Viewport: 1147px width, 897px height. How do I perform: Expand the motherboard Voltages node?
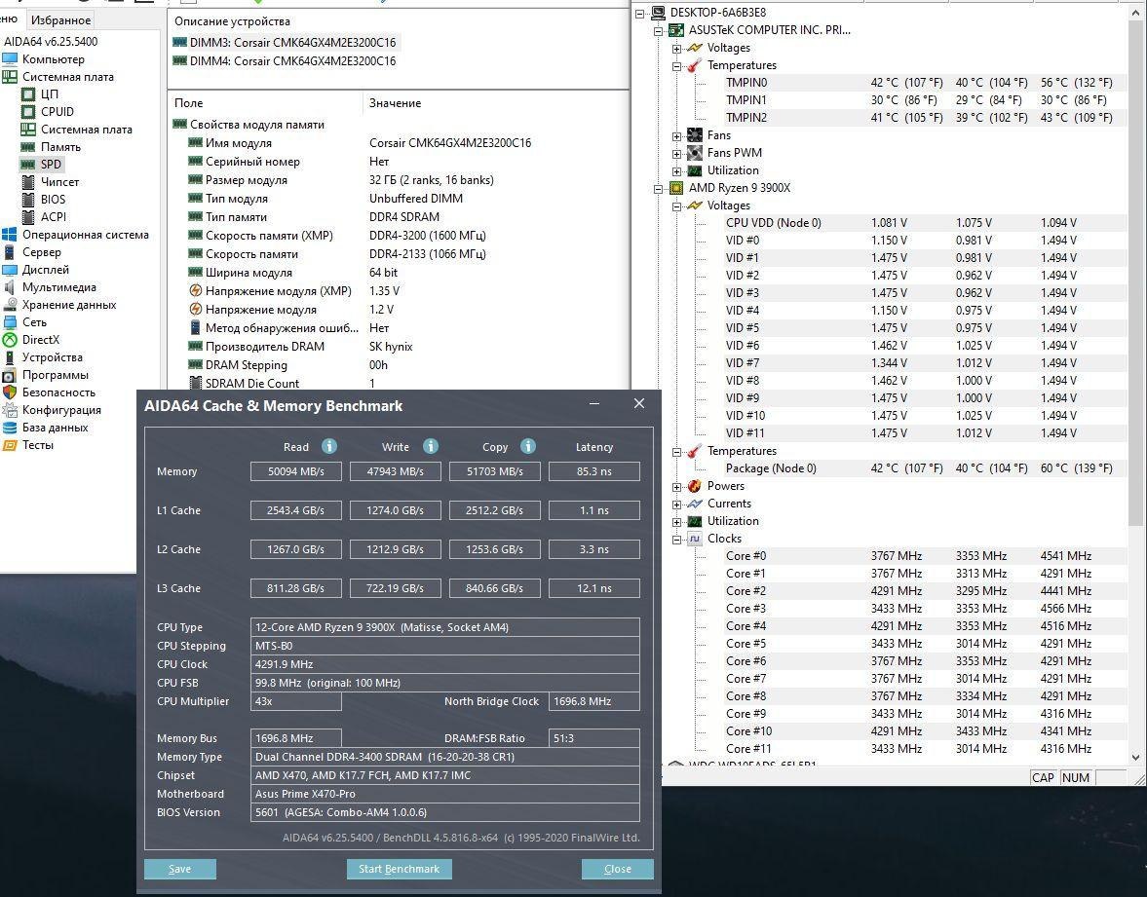pos(676,49)
